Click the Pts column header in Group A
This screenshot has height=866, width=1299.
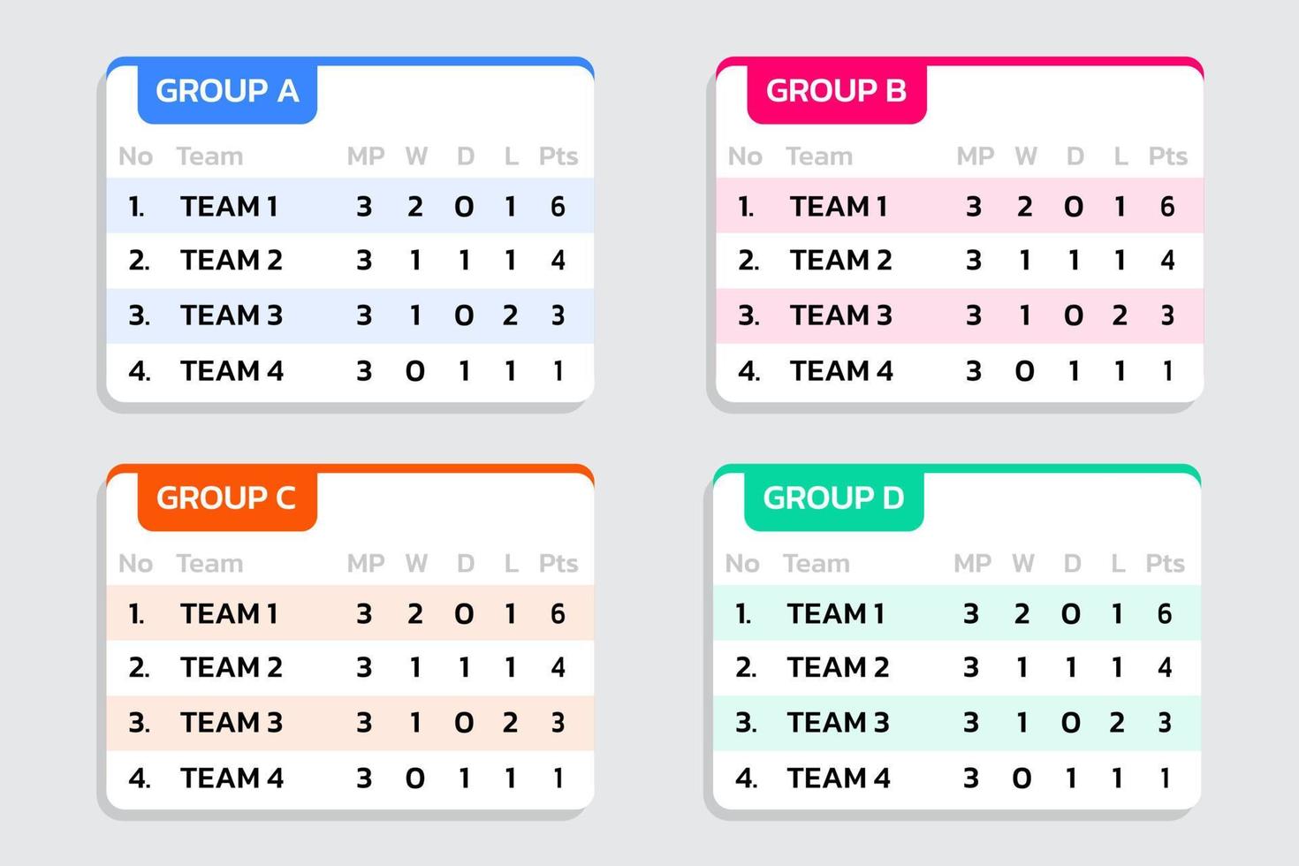[558, 156]
